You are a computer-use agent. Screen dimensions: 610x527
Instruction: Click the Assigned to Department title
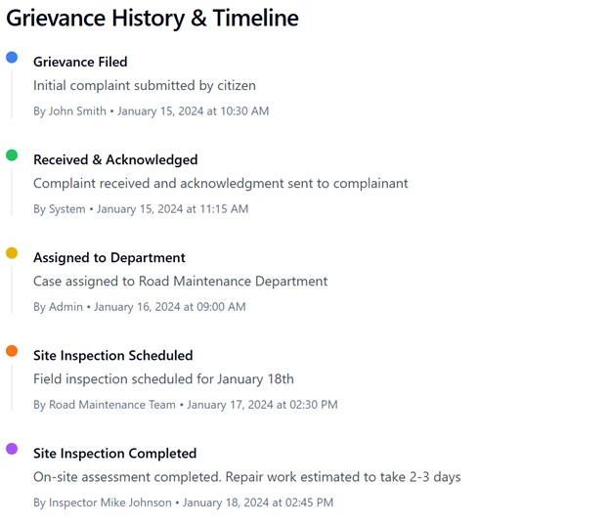click(109, 258)
